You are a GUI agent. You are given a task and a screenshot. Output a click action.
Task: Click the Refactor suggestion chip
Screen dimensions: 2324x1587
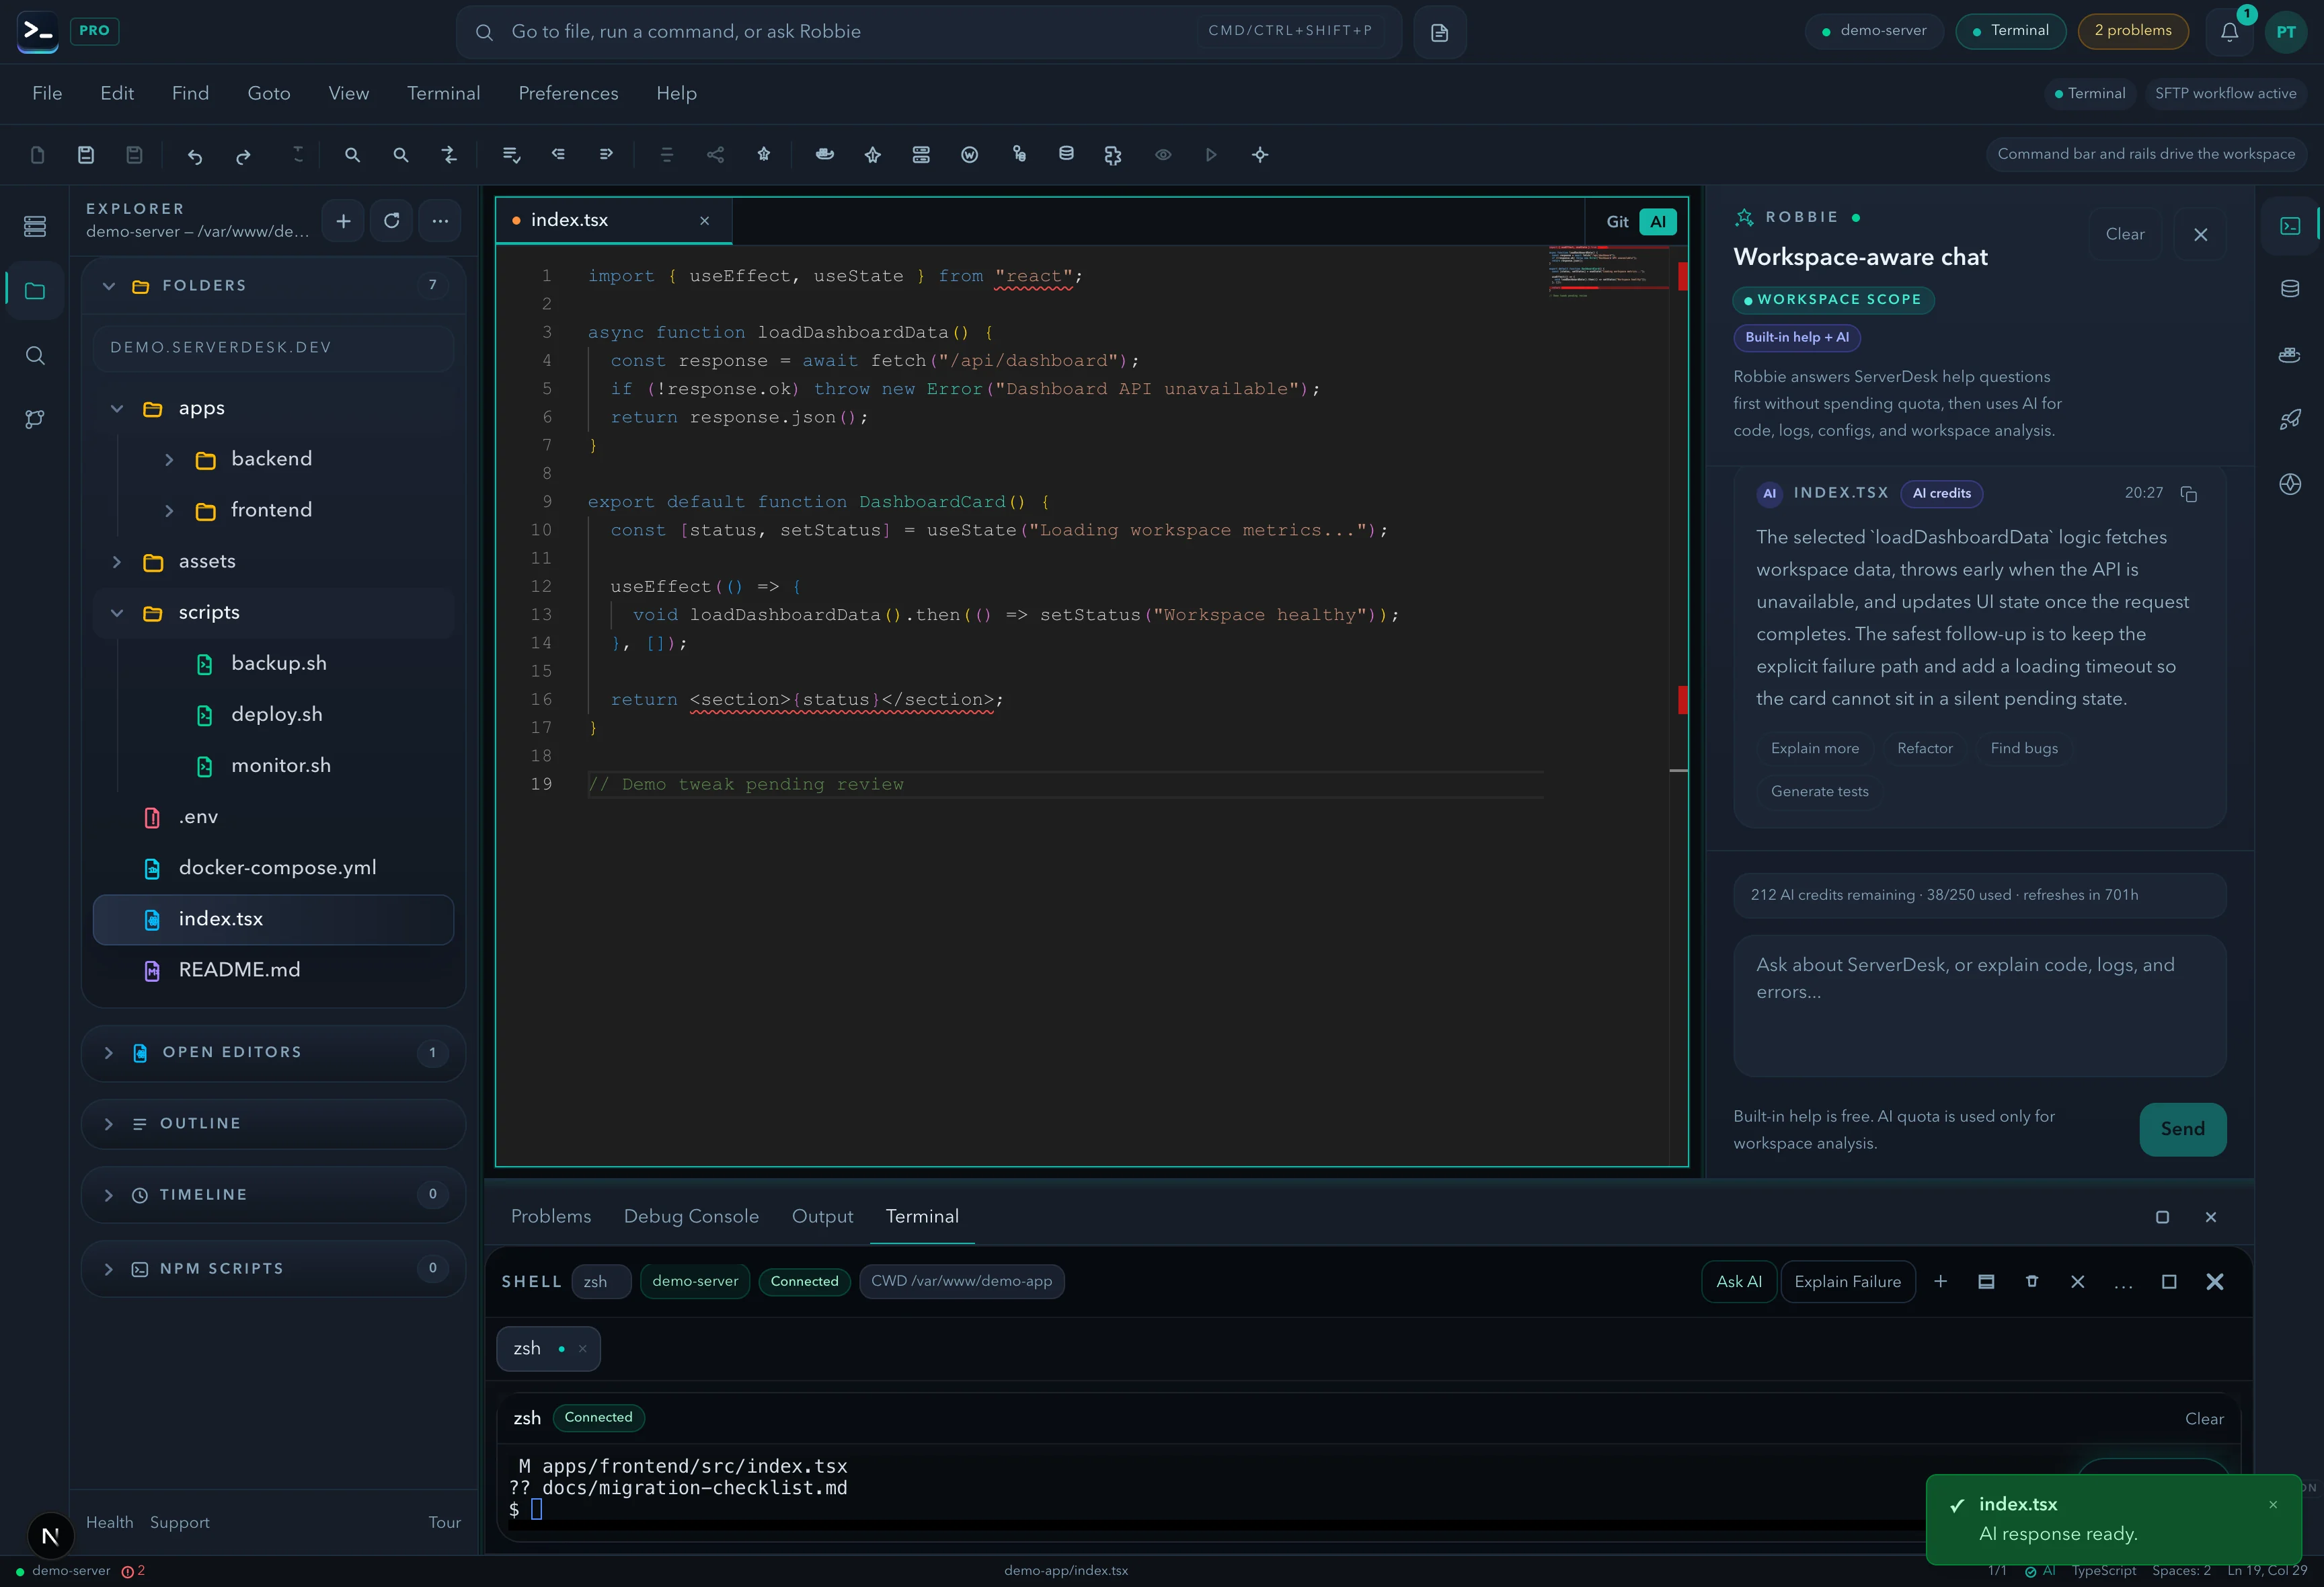(1924, 749)
